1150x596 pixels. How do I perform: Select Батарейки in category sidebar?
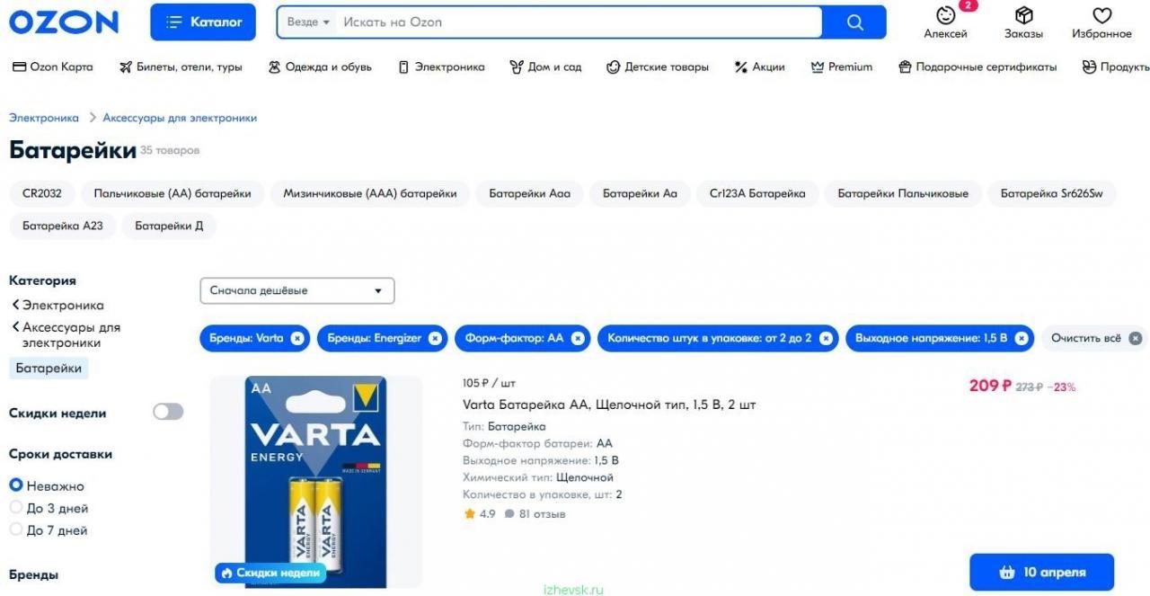point(49,368)
